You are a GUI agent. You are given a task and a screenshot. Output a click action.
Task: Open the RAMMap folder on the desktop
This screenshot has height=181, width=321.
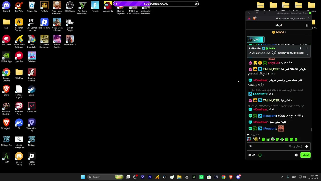[19, 74]
